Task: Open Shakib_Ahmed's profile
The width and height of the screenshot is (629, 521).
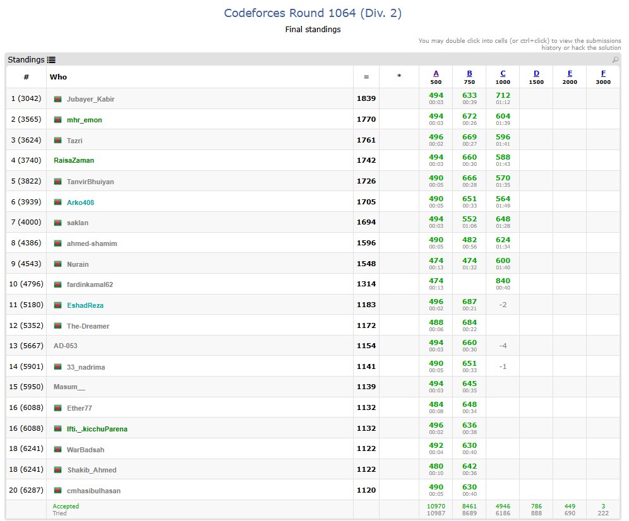Action: point(92,470)
